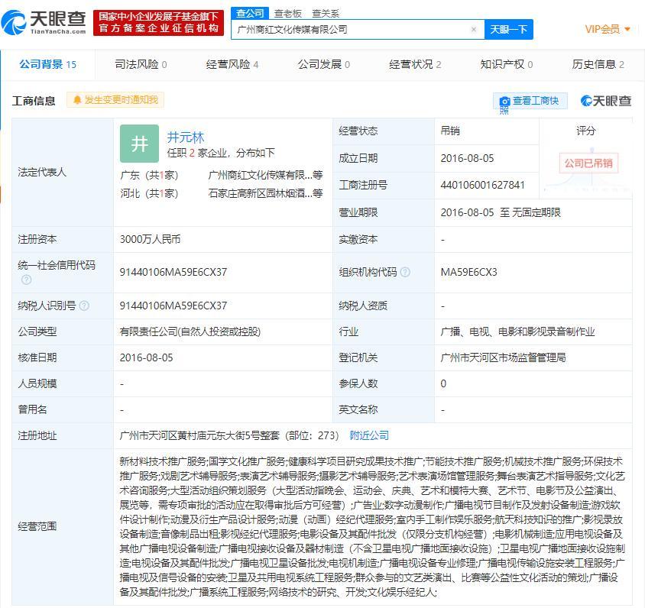Open the VIP会员 dropdown menu
645x608 pixels.
tap(608, 29)
